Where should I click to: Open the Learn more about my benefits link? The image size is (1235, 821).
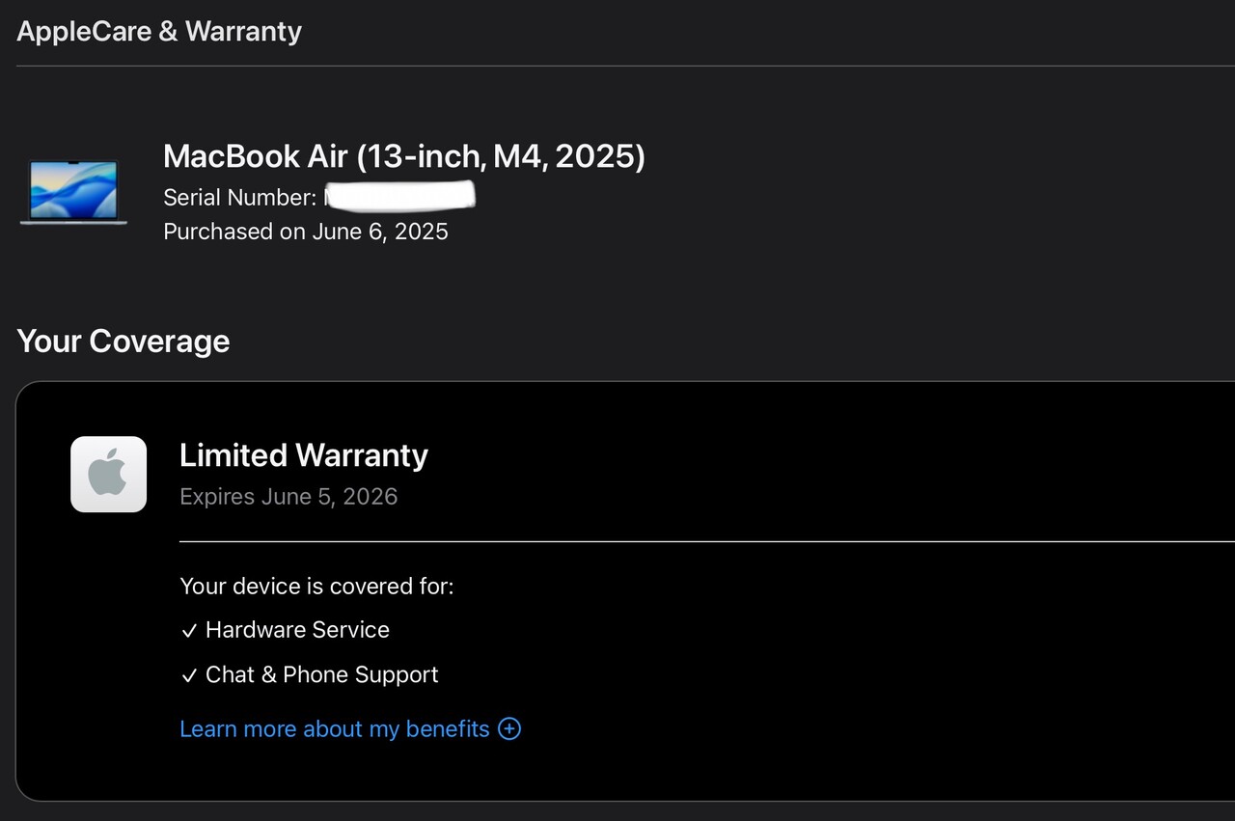(335, 728)
